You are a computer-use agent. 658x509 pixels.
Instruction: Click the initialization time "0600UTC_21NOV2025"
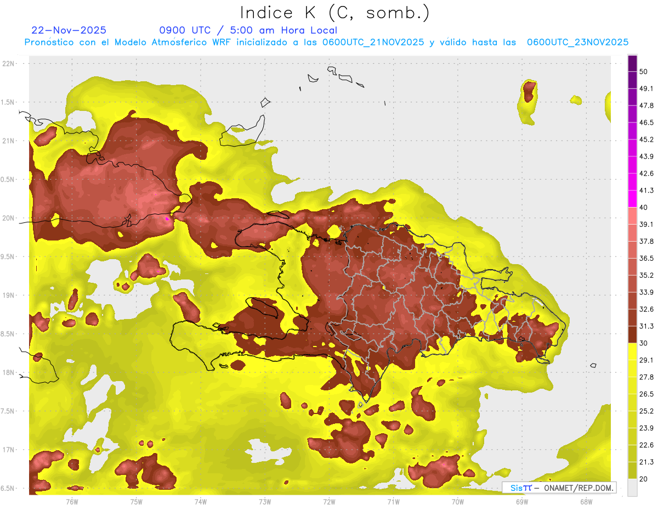coord(373,42)
